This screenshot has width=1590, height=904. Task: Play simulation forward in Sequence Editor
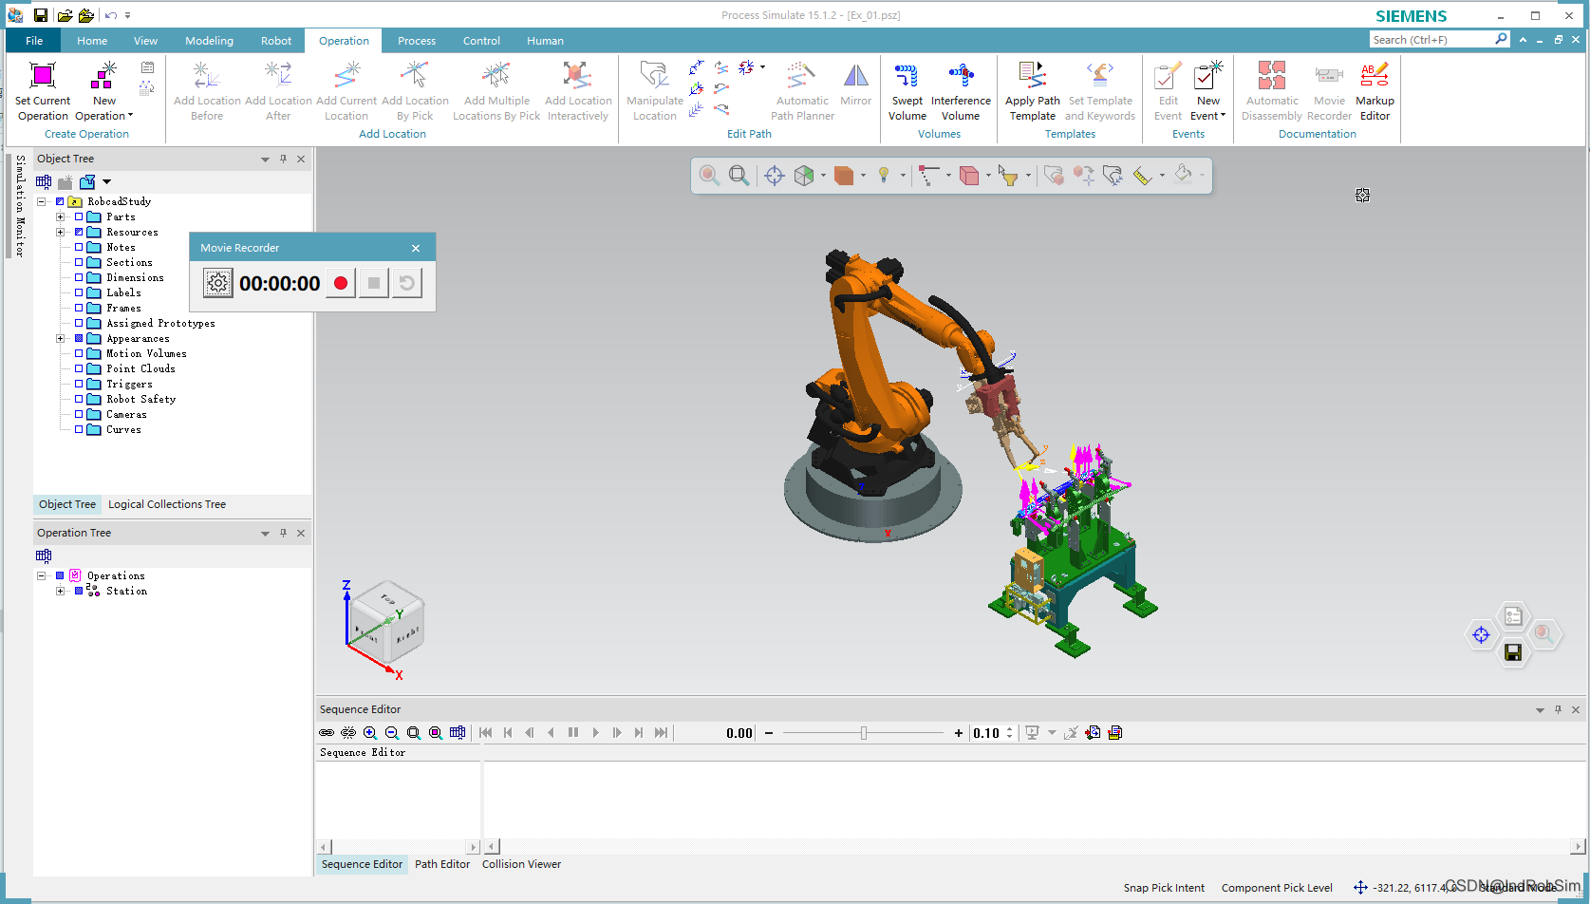pos(595,733)
